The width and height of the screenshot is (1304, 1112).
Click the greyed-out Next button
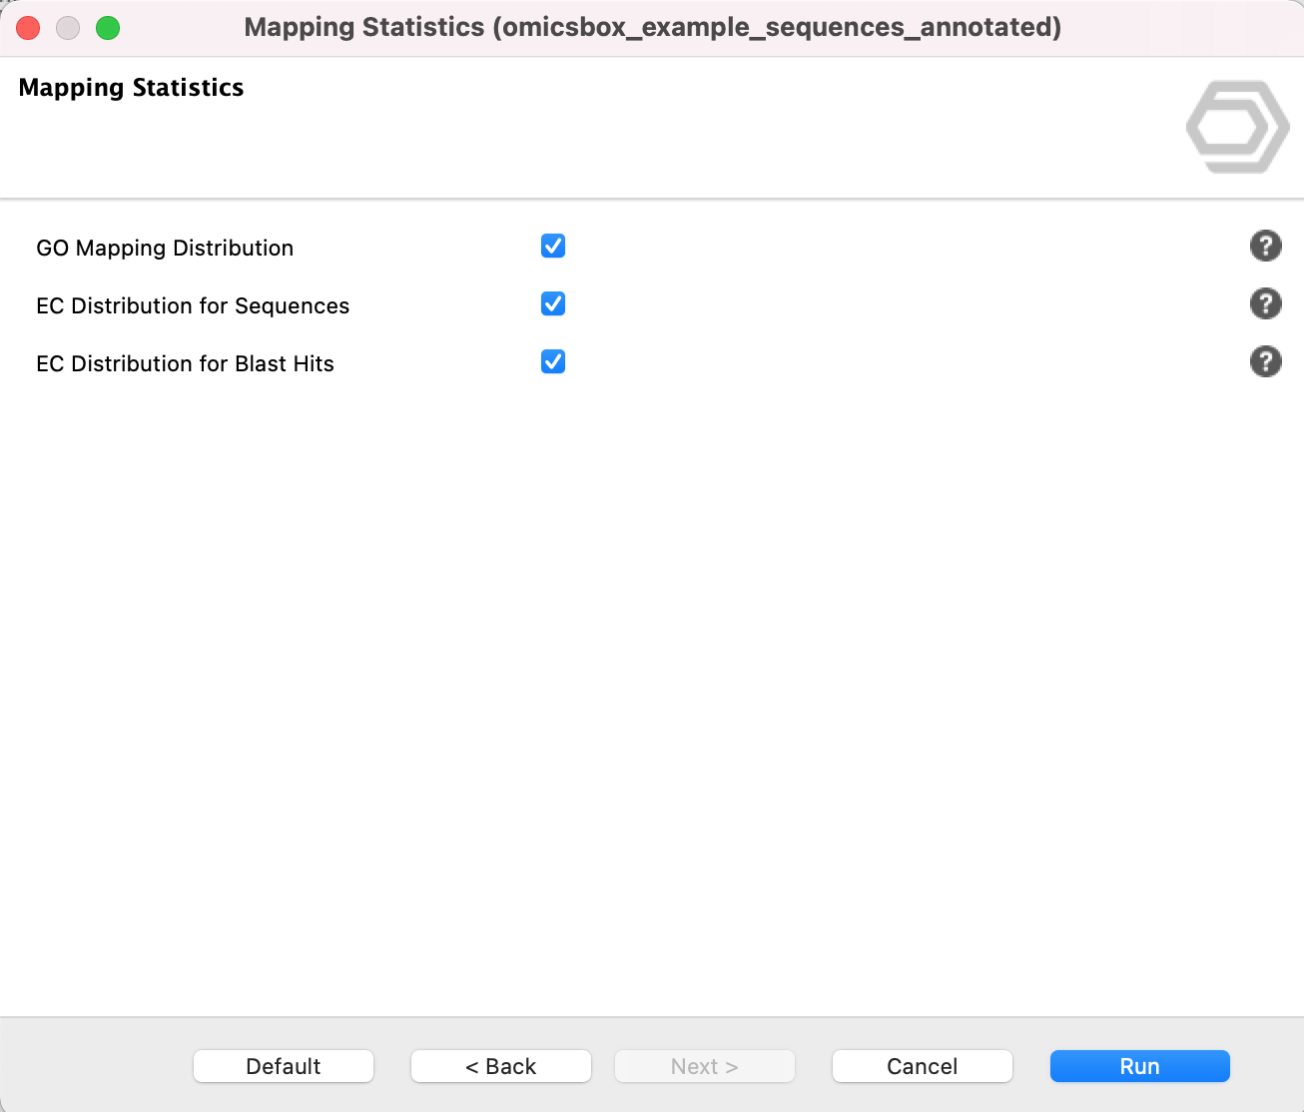click(x=704, y=1066)
